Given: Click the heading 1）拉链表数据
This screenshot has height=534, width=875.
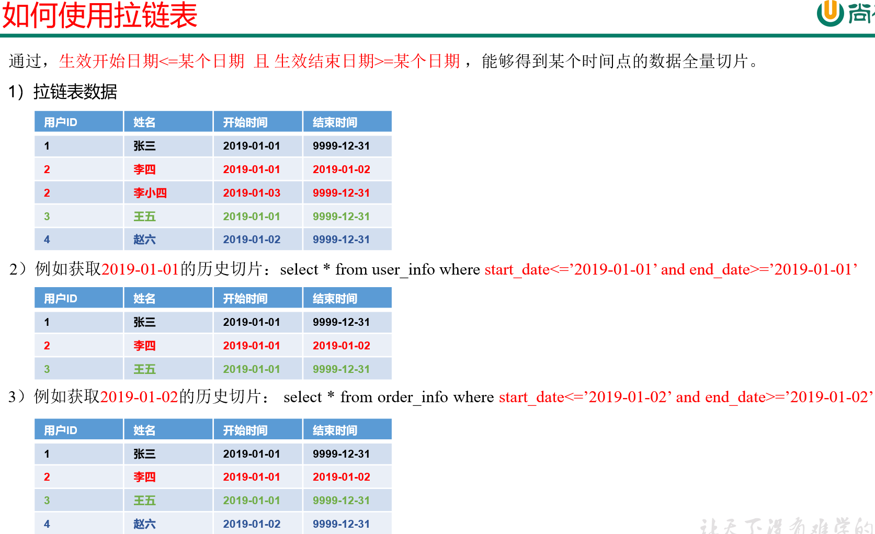Looking at the screenshot, I should [x=63, y=92].
